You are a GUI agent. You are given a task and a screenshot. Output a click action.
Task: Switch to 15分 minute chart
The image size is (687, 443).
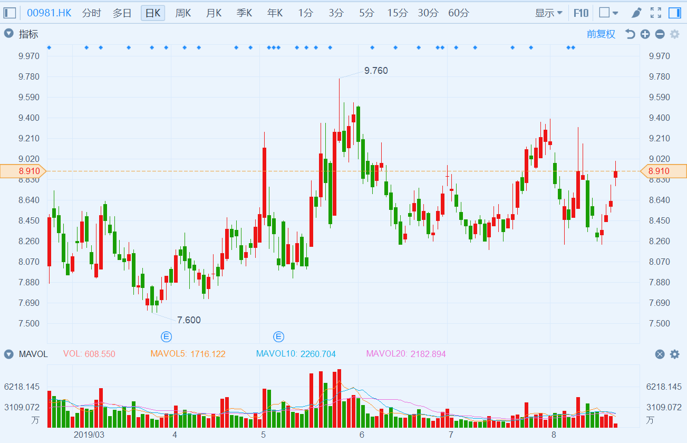[398, 13]
